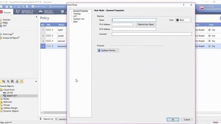The width and height of the screenshot is (221, 124).
Task: Click the Install Policy button in the toolbar
Action: click(38, 7)
